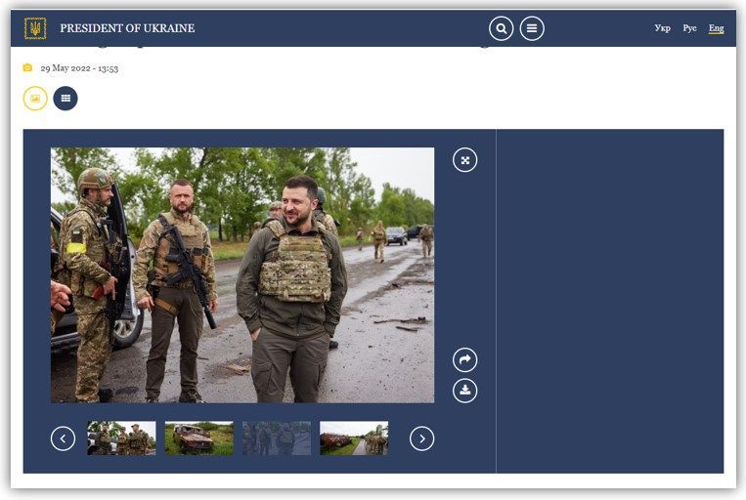Select the third dimmed thumbnail
This screenshot has height=500, width=746.
coord(277,438)
